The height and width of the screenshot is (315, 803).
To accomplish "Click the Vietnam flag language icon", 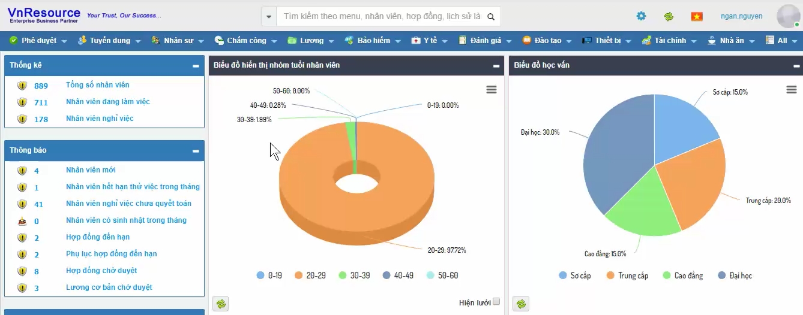I will (x=696, y=16).
